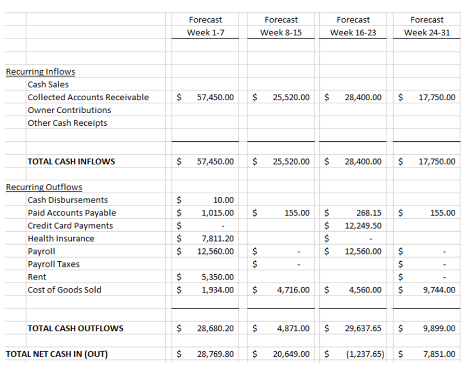Select the Recurring Inflows heading cell

[40, 71]
